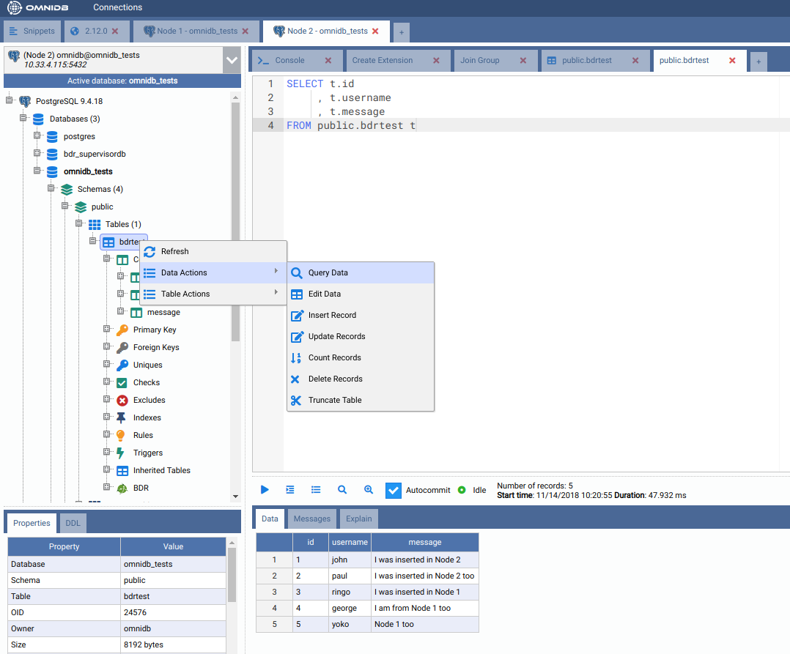Collapse the Schemas (4) node
Viewport: 790px width, 654px height.
(51, 189)
